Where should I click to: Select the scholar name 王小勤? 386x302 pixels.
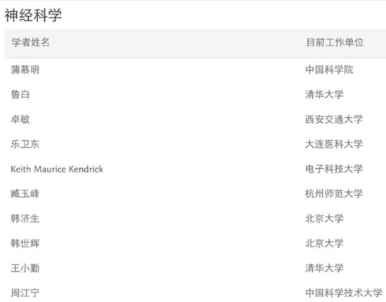(25, 268)
